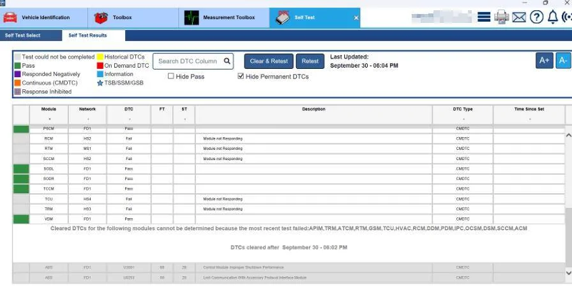Open the Measurement Toolbox tab
The image size is (572, 287).
tap(224, 17)
